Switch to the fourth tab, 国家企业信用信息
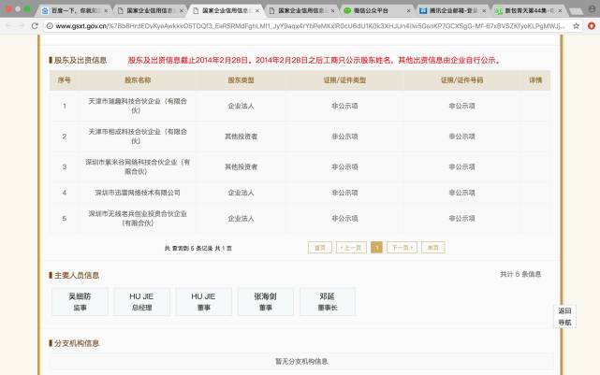The image size is (600, 375). click(x=302, y=10)
